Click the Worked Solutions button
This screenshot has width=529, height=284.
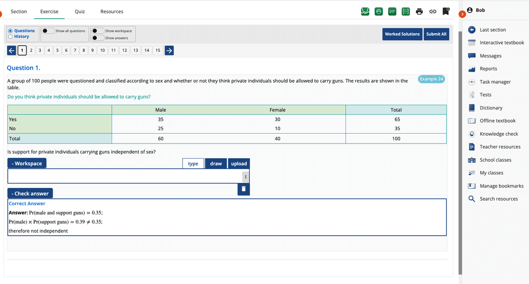tap(402, 34)
